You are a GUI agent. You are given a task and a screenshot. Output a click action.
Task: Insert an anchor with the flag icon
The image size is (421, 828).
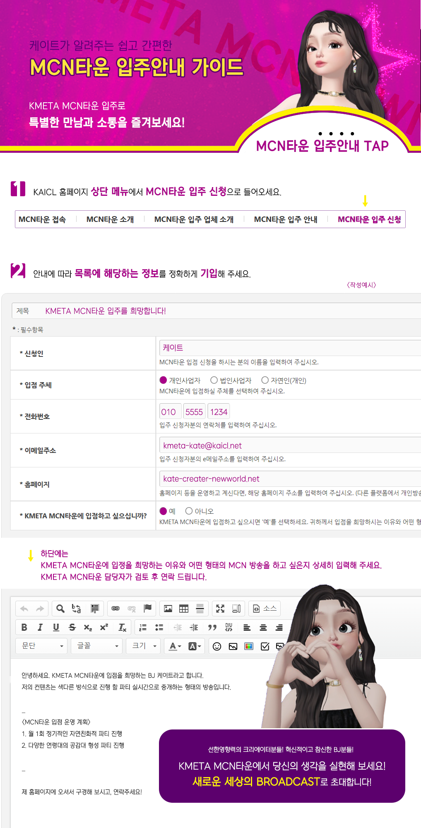[147, 609]
